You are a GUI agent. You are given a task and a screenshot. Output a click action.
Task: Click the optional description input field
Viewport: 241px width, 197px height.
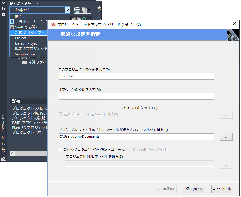(x=136, y=96)
